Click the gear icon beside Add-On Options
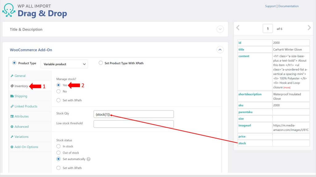This screenshot has width=316, height=177. click(12, 147)
